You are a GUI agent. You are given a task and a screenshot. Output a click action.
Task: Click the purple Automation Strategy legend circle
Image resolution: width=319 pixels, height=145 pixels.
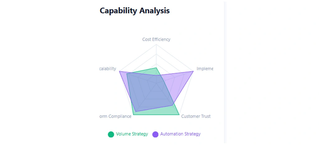pos(155,134)
